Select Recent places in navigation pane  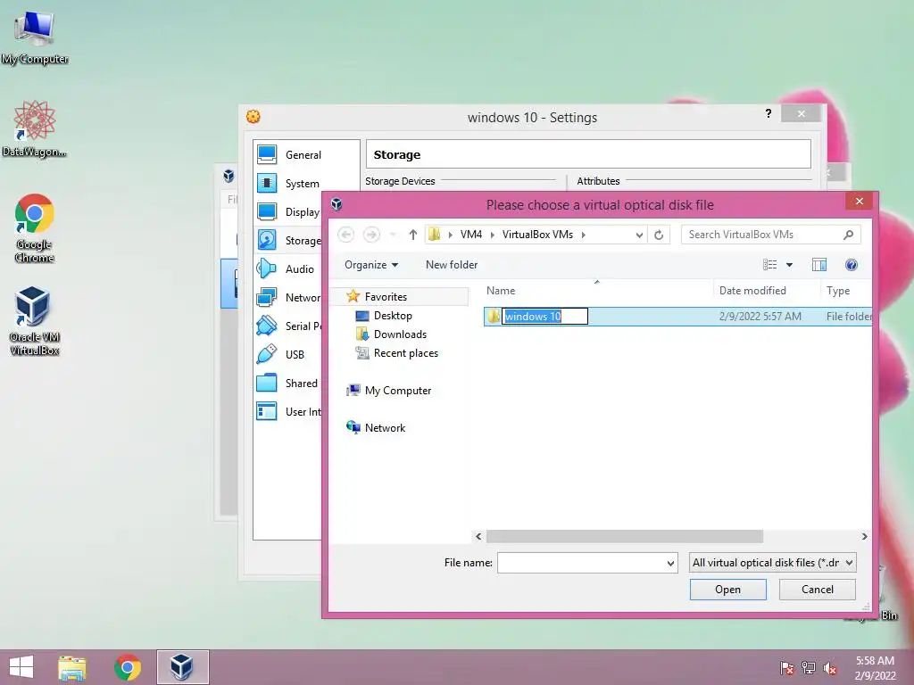point(406,353)
